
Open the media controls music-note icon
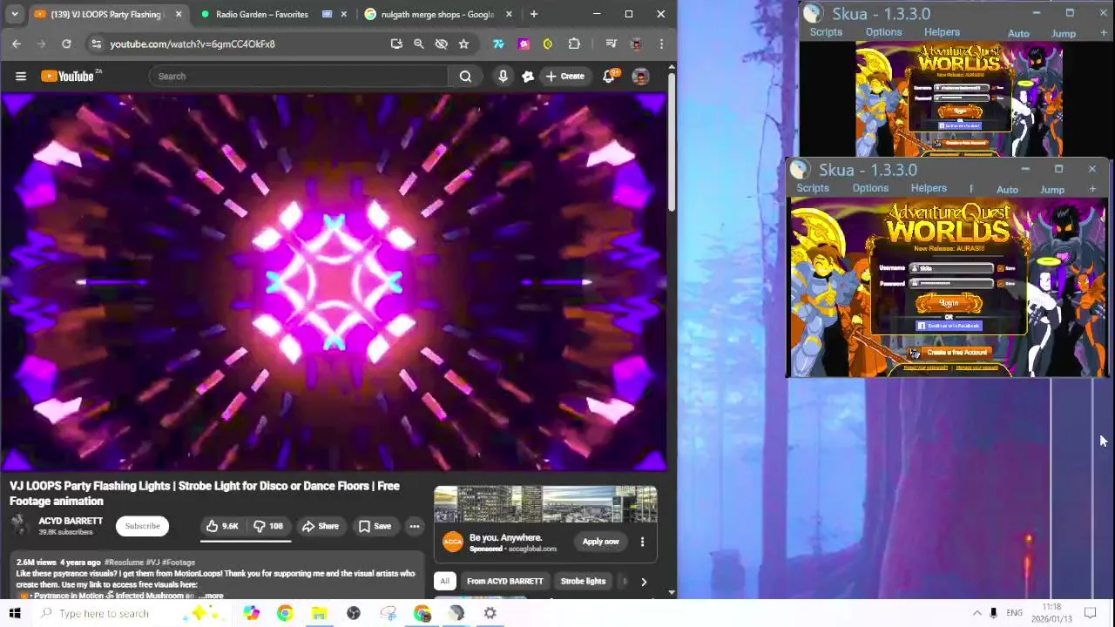coord(611,44)
